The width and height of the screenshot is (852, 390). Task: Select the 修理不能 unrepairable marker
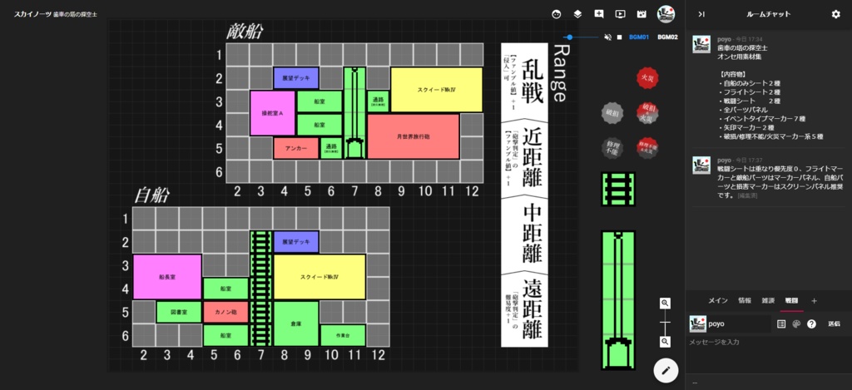(612, 148)
